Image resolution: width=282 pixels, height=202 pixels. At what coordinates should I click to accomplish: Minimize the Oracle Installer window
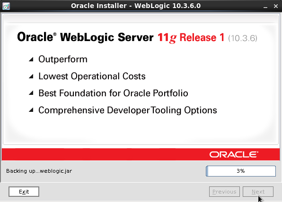[265, 6]
